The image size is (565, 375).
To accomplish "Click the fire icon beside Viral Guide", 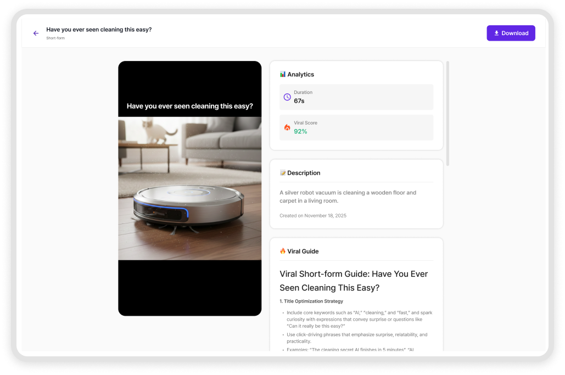I will click(283, 251).
